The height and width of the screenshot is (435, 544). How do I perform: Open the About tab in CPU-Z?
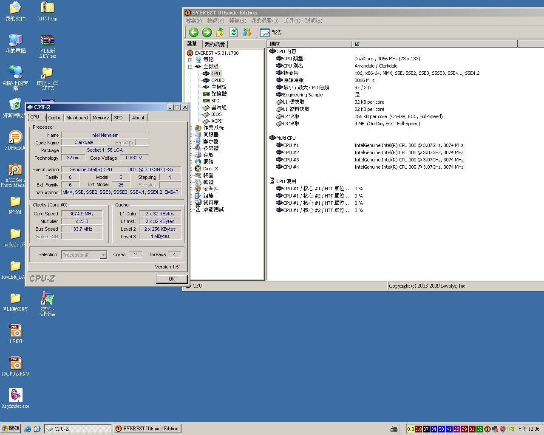click(x=138, y=118)
